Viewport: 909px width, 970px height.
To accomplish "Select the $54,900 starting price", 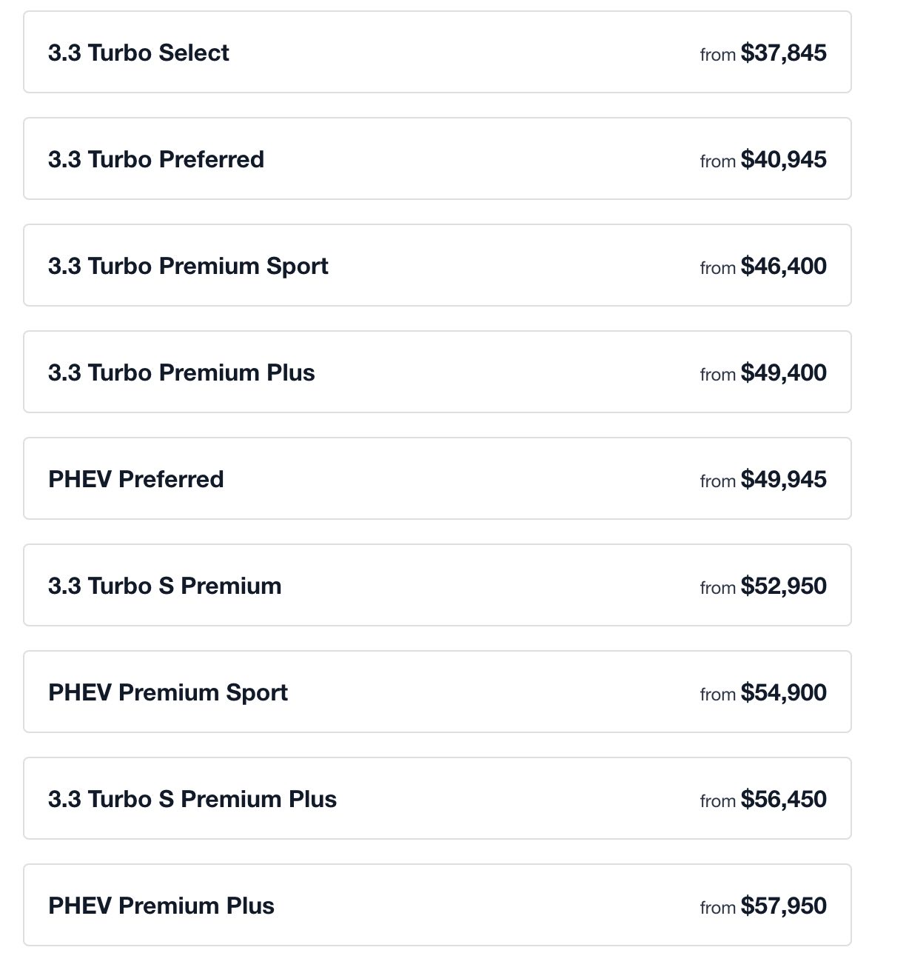I will point(783,692).
